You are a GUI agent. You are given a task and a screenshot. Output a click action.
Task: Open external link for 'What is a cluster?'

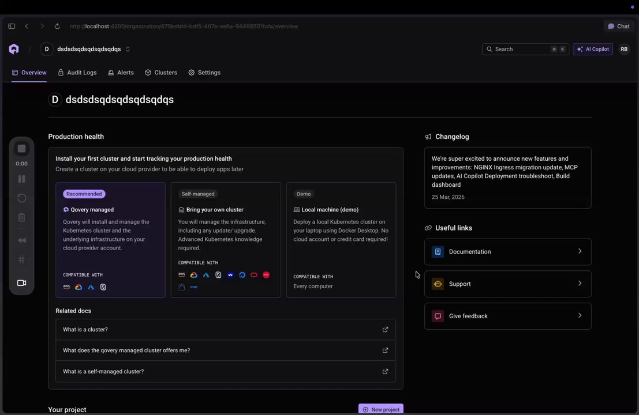pyautogui.click(x=385, y=330)
